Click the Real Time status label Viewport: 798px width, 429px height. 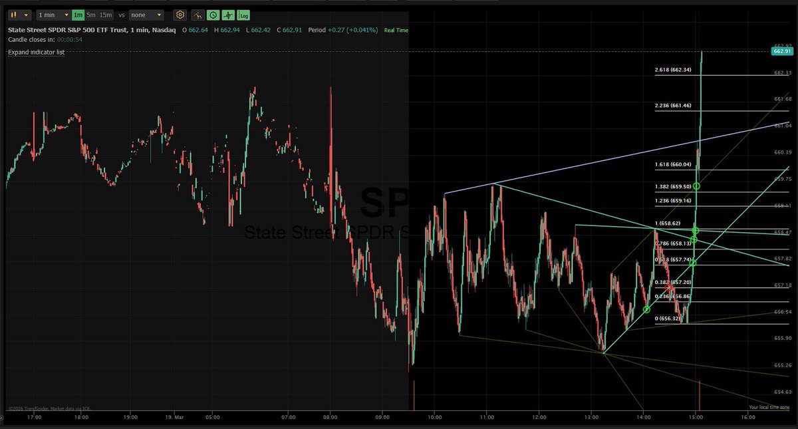(396, 30)
